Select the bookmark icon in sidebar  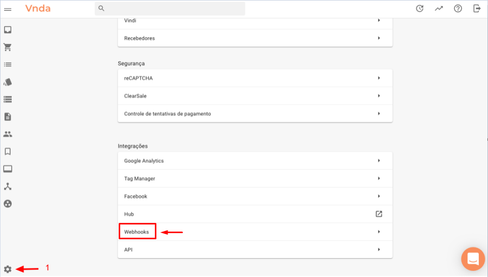8,152
